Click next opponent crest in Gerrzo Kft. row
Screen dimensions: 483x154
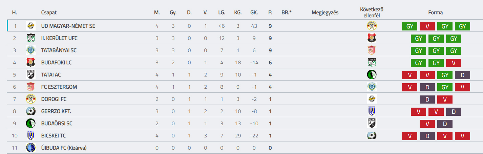[372, 111]
